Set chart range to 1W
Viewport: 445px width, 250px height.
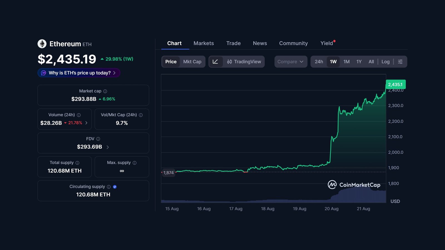point(333,62)
